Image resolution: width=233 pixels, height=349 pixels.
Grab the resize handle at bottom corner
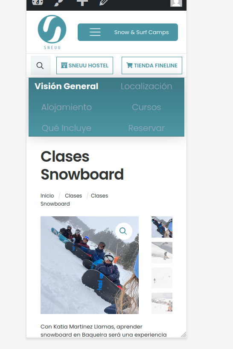(183, 334)
